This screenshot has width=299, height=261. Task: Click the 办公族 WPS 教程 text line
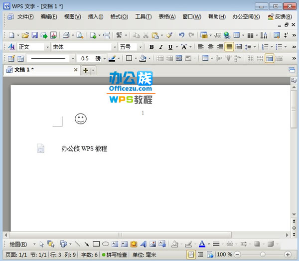tap(84, 148)
